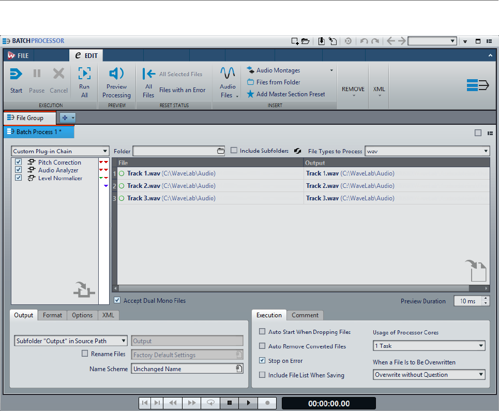The height and width of the screenshot is (411, 499).
Task: Open output location dropdown Subfolder Output
Action: [x=71, y=341]
